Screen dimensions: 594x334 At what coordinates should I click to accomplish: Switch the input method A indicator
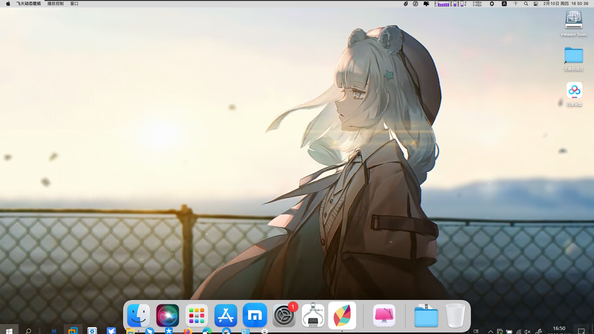pos(504,4)
